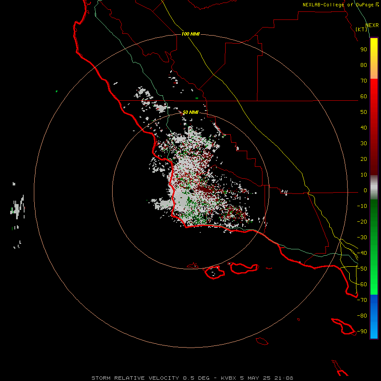This screenshot has height=381, width=381.
Task: Click the '50 NMI' range ring label
Action: point(190,112)
